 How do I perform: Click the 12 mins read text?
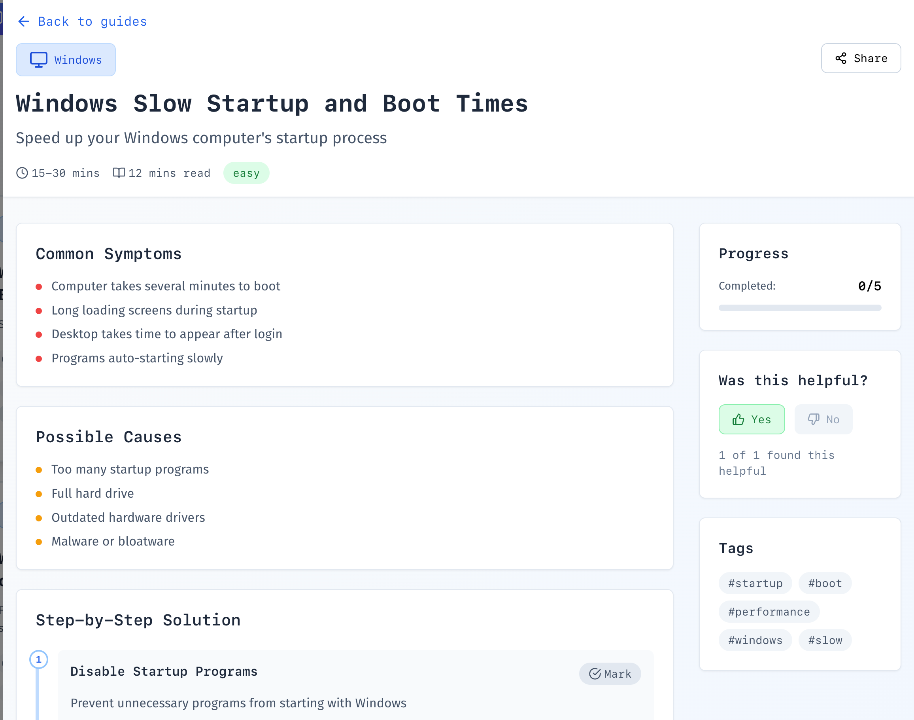click(x=169, y=173)
